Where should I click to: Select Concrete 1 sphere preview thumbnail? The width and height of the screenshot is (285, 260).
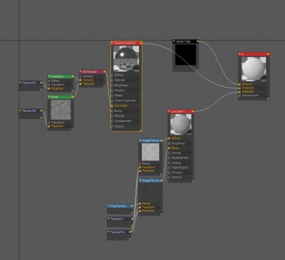181,125
